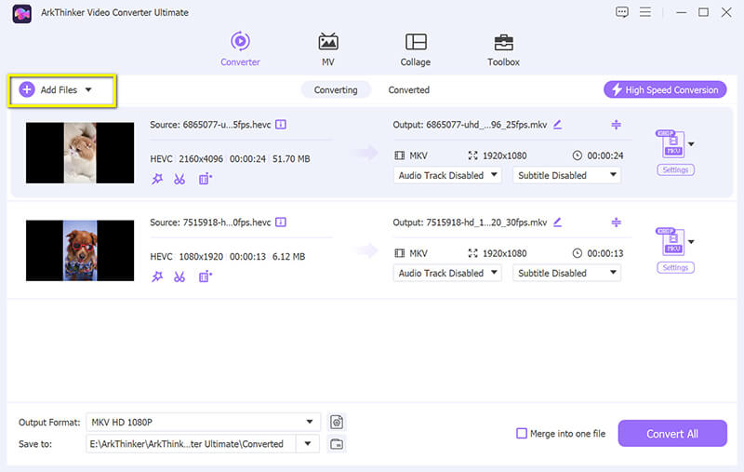Open the hamburger menu in title bar

pyautogui.click(x=644, y=12)
